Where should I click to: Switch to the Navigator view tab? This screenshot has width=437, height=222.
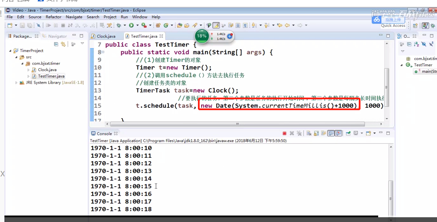tap(54, 36)
